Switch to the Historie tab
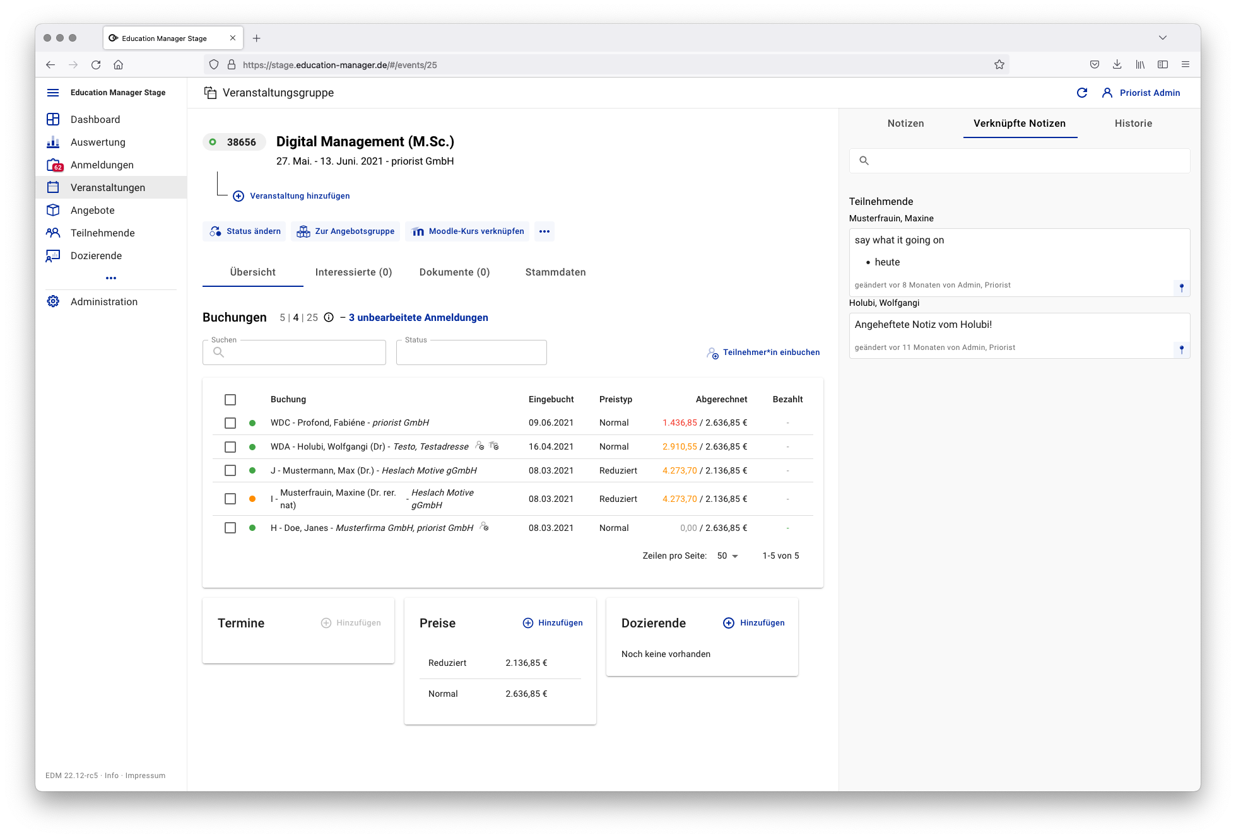Viewport: 1236px width, 838px height. point(1133,124)
